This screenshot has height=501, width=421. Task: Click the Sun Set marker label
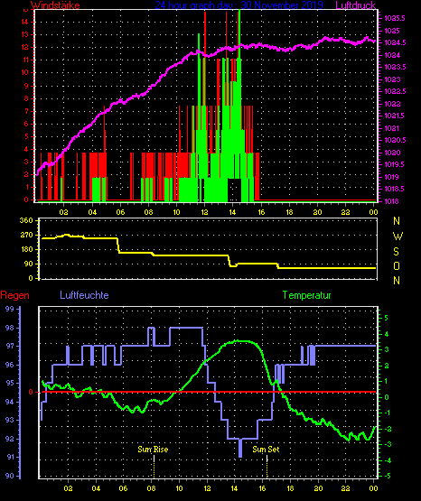click(x=266, y=450)
